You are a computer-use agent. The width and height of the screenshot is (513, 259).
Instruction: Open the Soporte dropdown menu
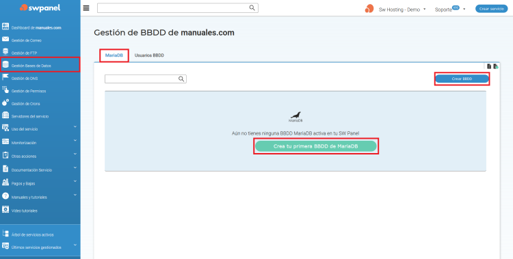point(450,9)
